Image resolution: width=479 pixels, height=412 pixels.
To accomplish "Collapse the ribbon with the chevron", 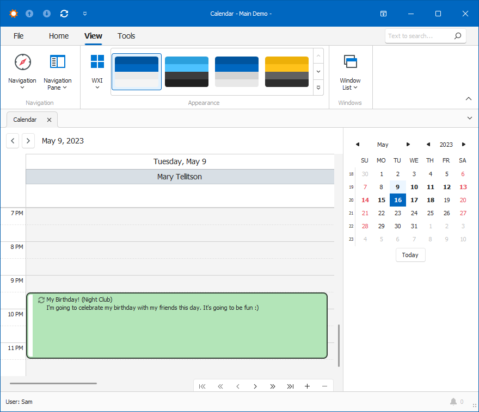I will click(468, 99).
